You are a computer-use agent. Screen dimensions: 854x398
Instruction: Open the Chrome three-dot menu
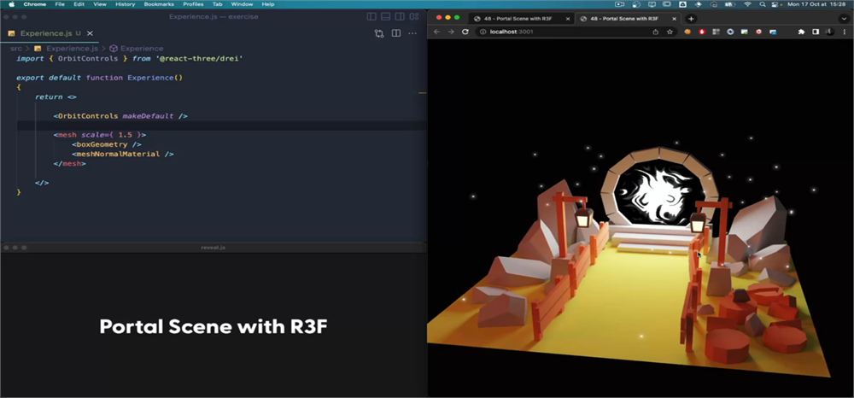click(x=845, y=32)
